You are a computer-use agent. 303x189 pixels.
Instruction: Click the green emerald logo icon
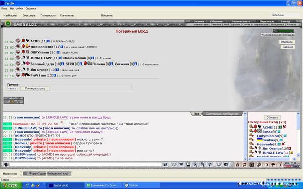tap(8, 24)
